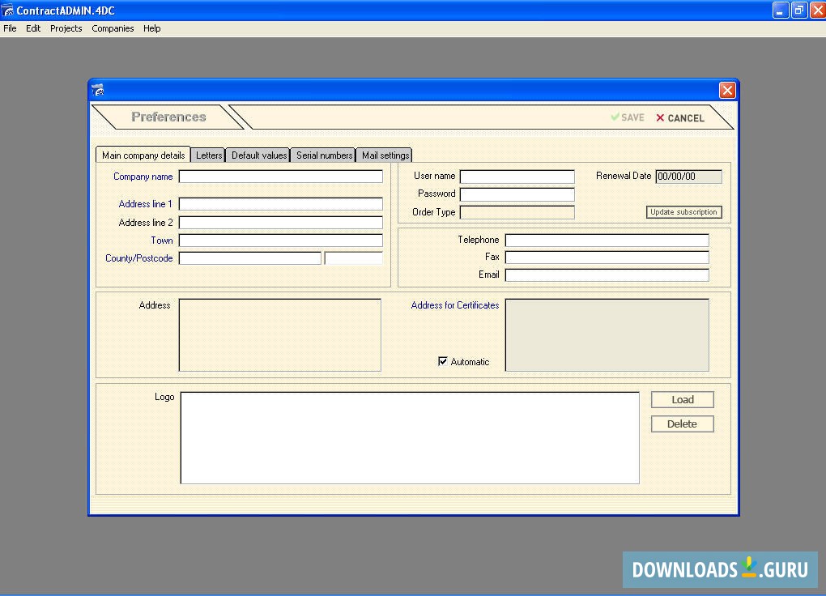This screenshot has width=826, height=596.
Task: Click the Update subscription button
Action: coord(683,212)
